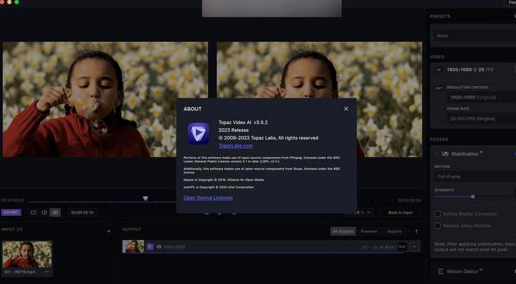Switch to split view layout icon
The height and width of the screenshot is (284, 516).
pyautogui.click(x=44, y=213)
